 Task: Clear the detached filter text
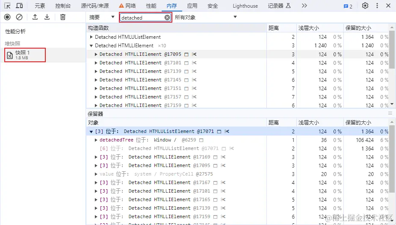[x=167, y=17]
